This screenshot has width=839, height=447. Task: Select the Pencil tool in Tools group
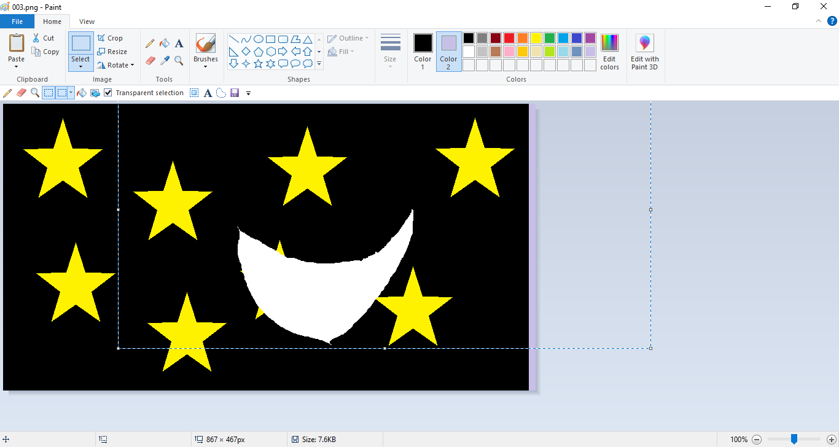coord(150,44)
